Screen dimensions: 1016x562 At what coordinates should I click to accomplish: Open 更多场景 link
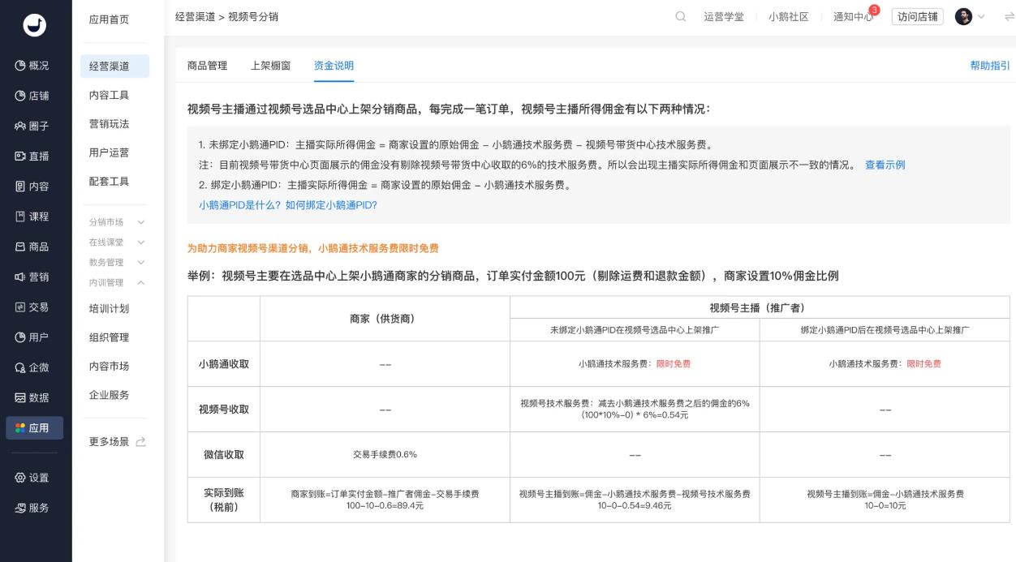tap(109, 441)
